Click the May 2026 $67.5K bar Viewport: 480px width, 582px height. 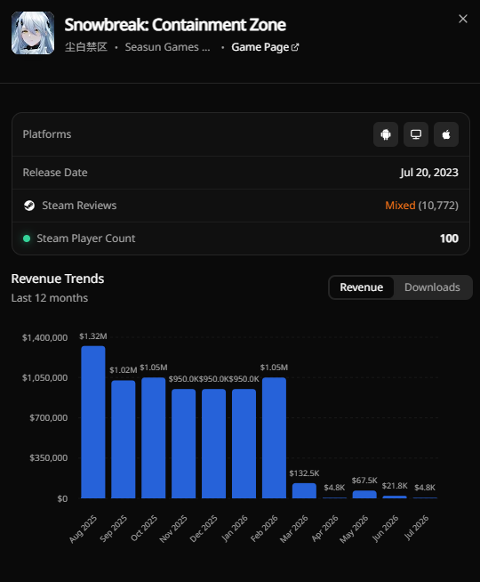(364, 495)
